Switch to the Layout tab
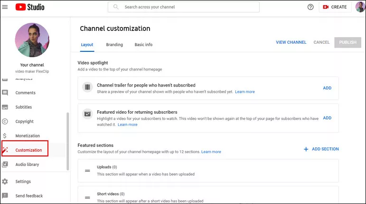The width and height of the screenshot is (366, 204). (x=87, y=45)
